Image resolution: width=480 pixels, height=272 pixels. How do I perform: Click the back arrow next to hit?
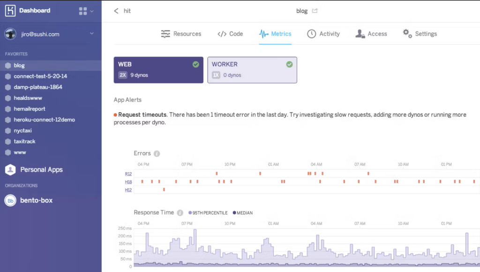coord(117,10)
